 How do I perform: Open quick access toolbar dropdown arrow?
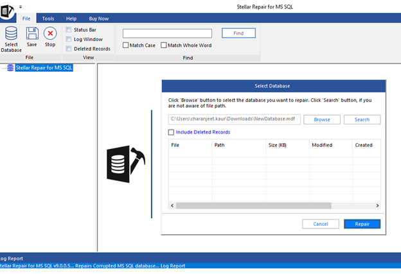[x=21, y=7]
